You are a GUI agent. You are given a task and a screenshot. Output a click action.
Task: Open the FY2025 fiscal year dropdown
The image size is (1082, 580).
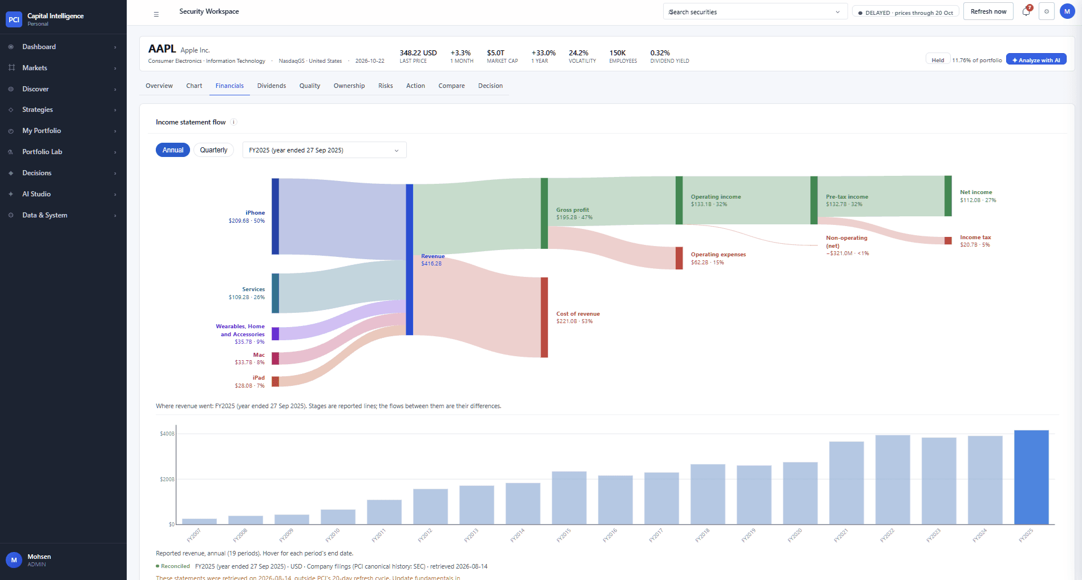324,150
